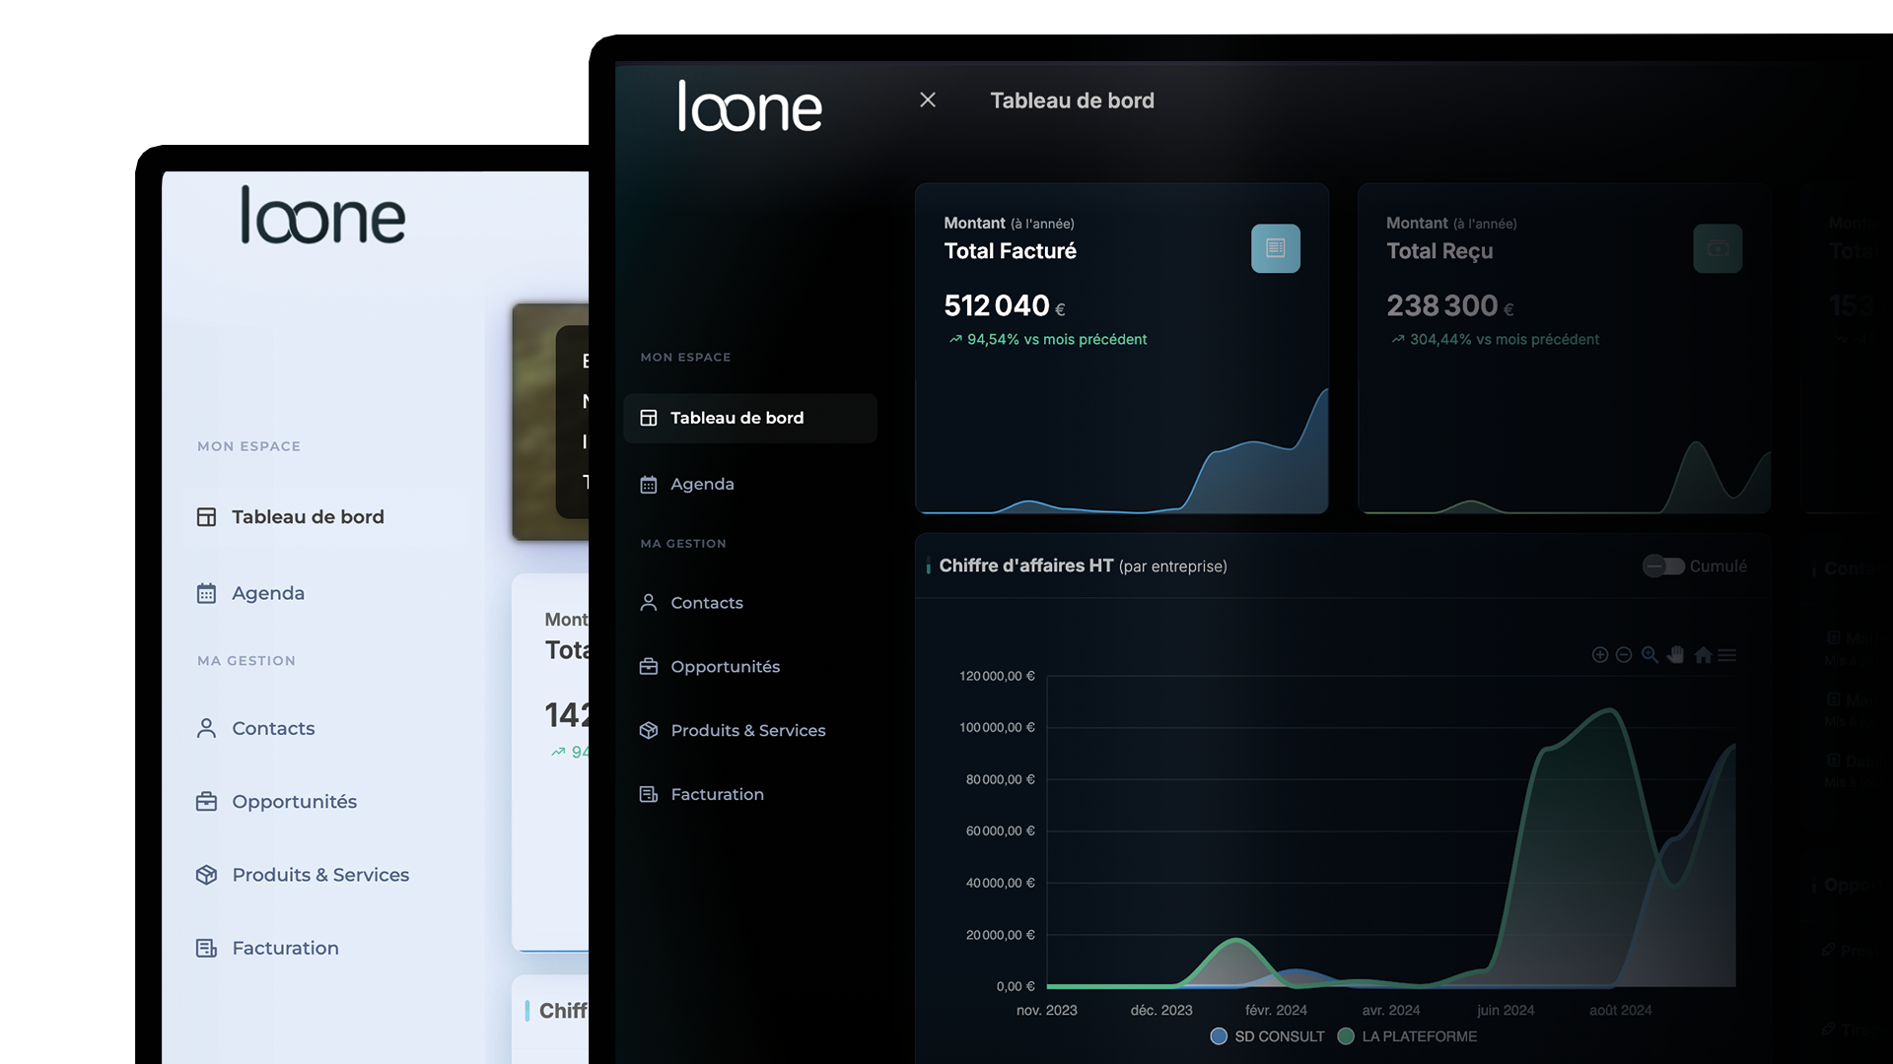Click the dashboard icon in the light sidebar
The height and width of the screenshot is (1064, 1893).
[x=206, y=517]
